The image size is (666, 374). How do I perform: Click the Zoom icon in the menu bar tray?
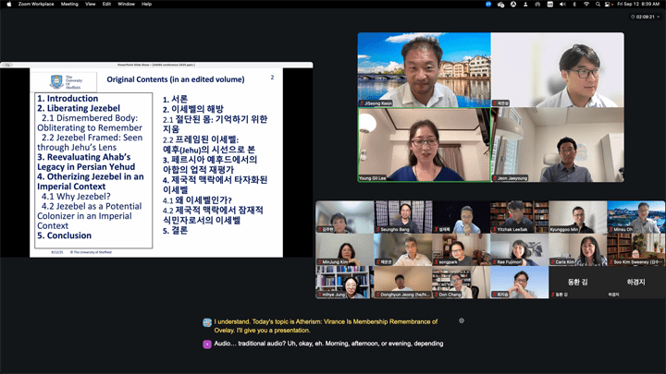coord(488,4)
